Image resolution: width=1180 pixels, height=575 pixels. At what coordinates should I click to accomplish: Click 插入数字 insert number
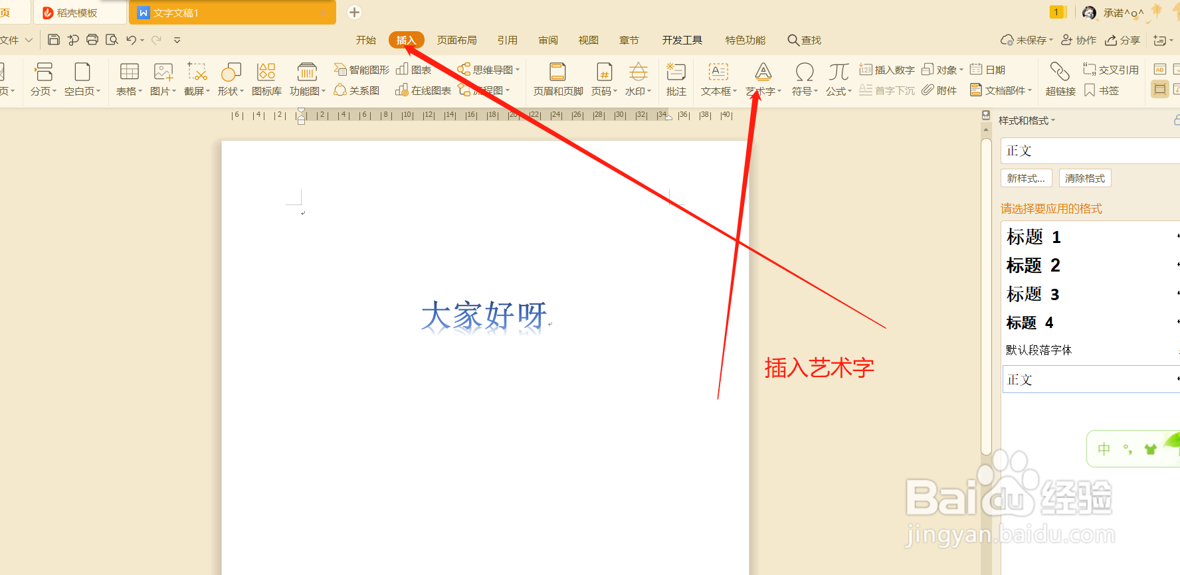(887, 70)
